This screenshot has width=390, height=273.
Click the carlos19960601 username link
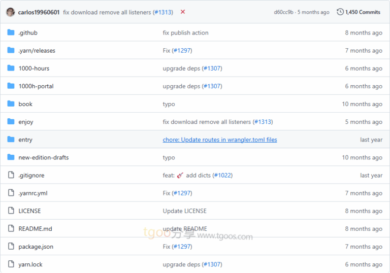(x=39, y=12)
